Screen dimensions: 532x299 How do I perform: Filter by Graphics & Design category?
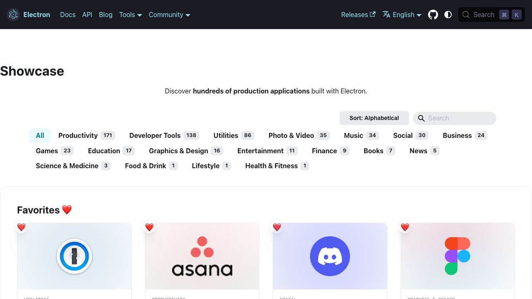(x=186, y=151)
